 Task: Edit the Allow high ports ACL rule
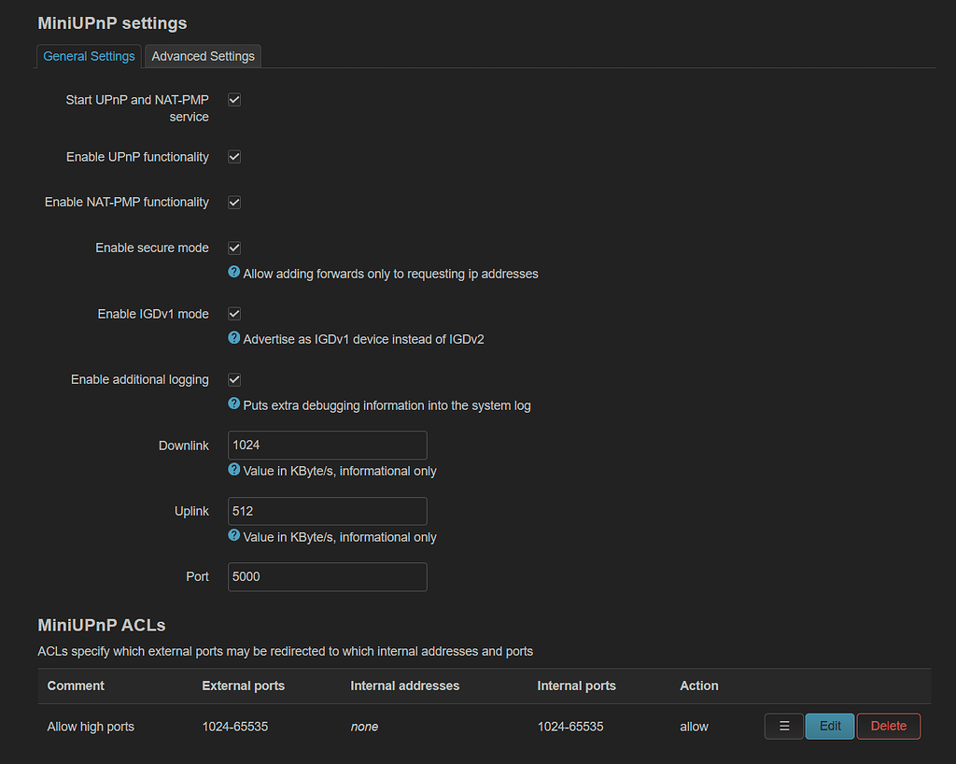pos(829,726)
